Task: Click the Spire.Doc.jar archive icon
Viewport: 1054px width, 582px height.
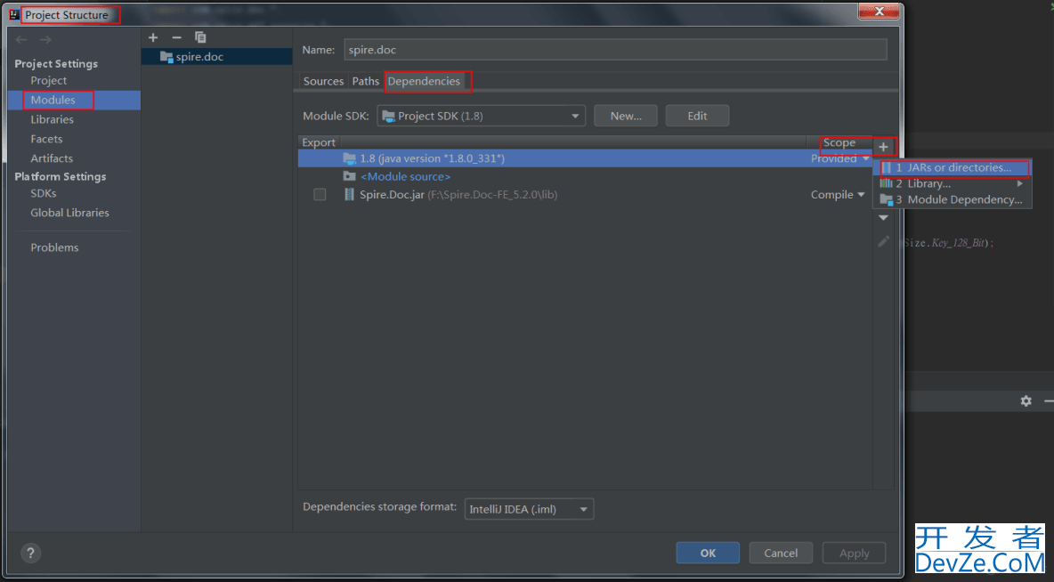Action: click(x=349, y=194)
